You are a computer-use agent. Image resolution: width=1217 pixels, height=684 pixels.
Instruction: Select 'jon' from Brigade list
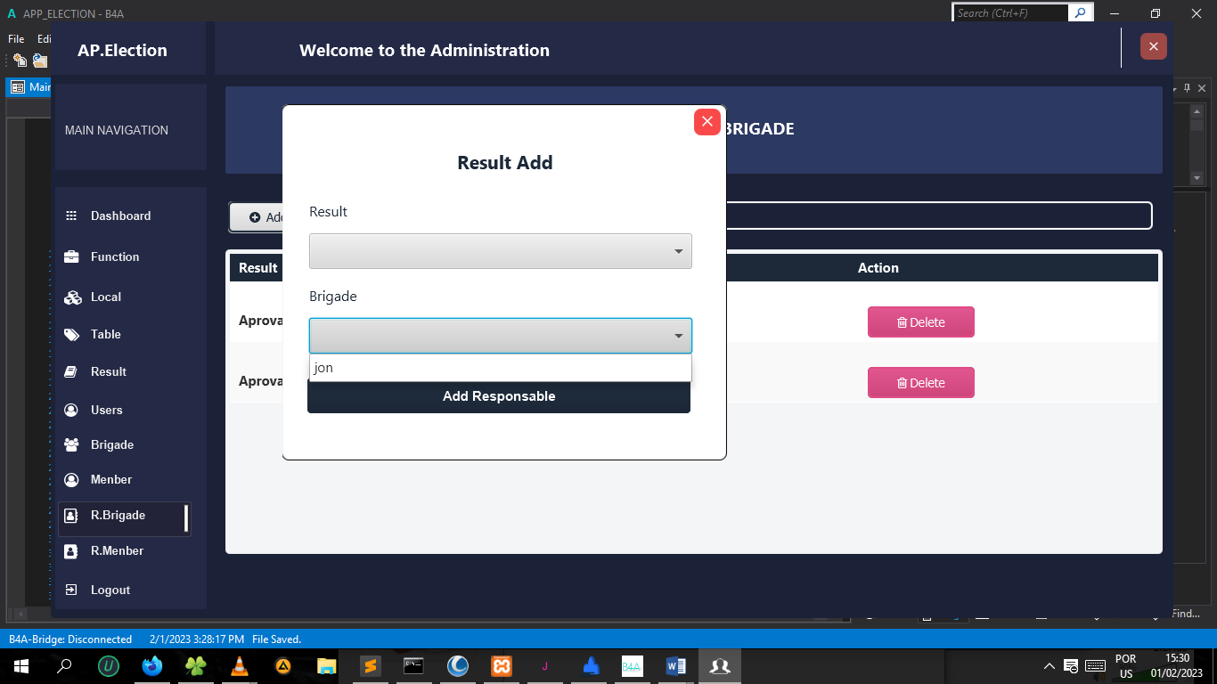point(501,368)
